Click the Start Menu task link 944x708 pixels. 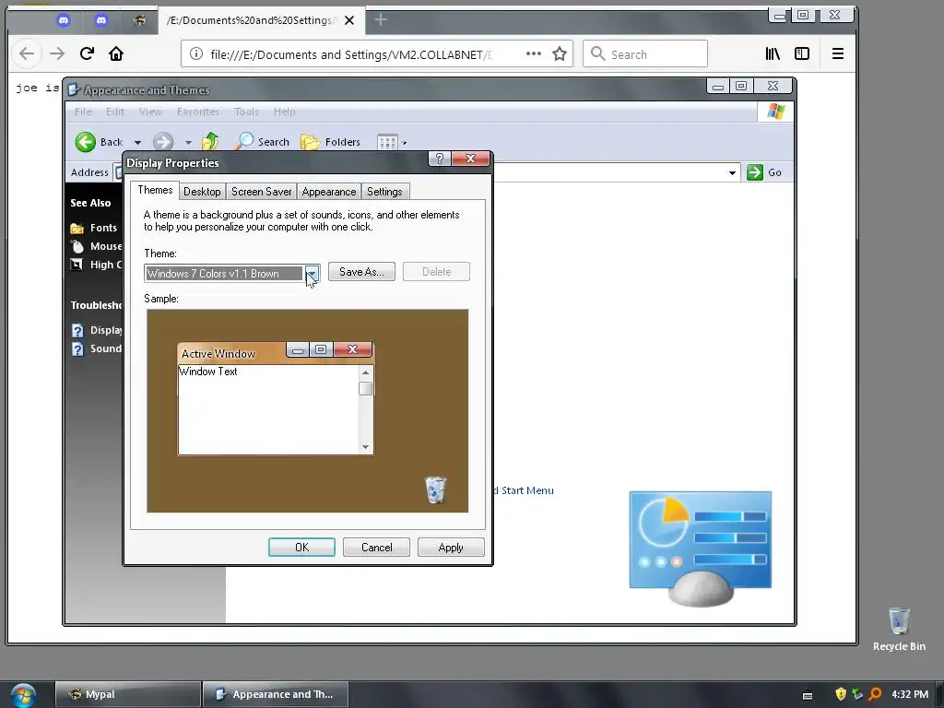point(524,490)
